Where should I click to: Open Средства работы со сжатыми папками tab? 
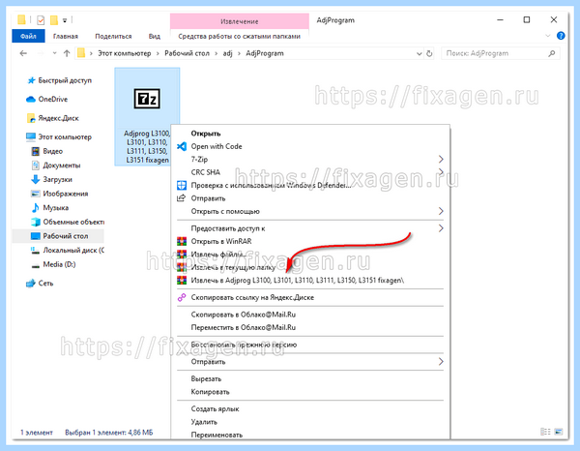coord(240,36)
